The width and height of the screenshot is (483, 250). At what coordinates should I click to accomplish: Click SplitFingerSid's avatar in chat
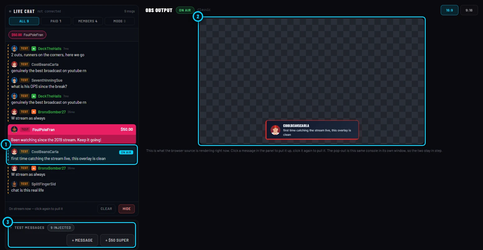[x=14, y=184]
